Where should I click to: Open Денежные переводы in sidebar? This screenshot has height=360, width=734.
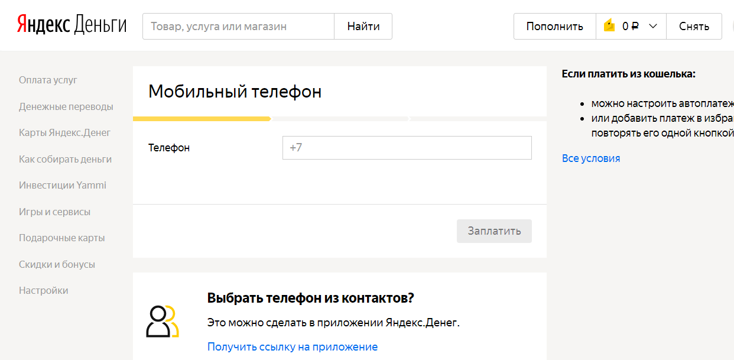tap(66, 106)
